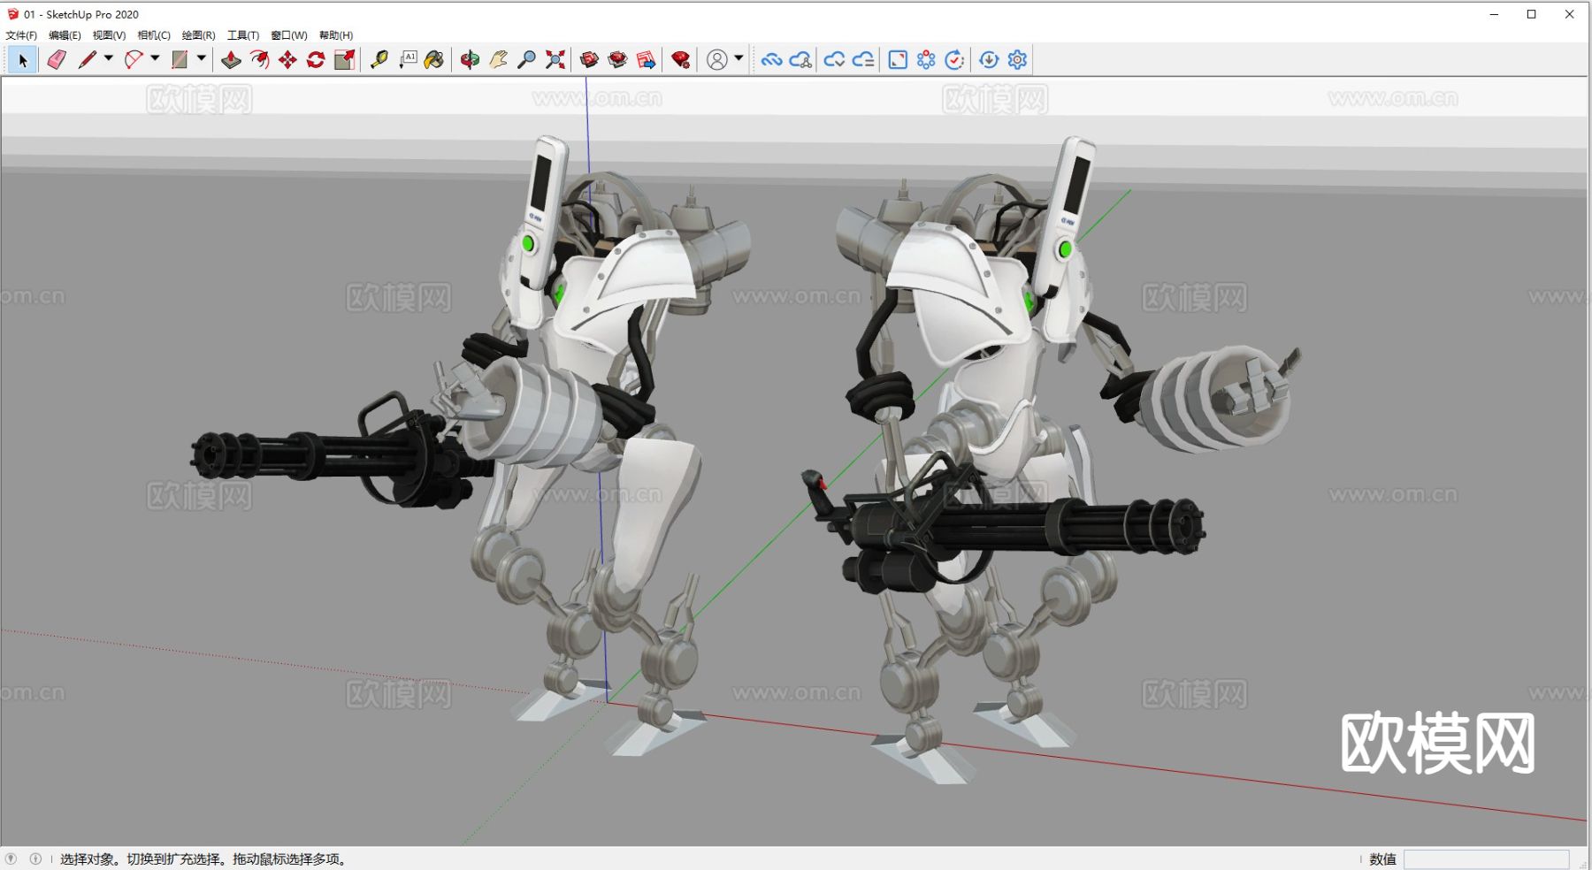
Task: Expand the pencil Line tool dropdown
Action: [109, 58]
